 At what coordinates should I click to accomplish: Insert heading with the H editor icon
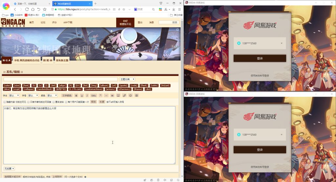click(x=112, y=96)
